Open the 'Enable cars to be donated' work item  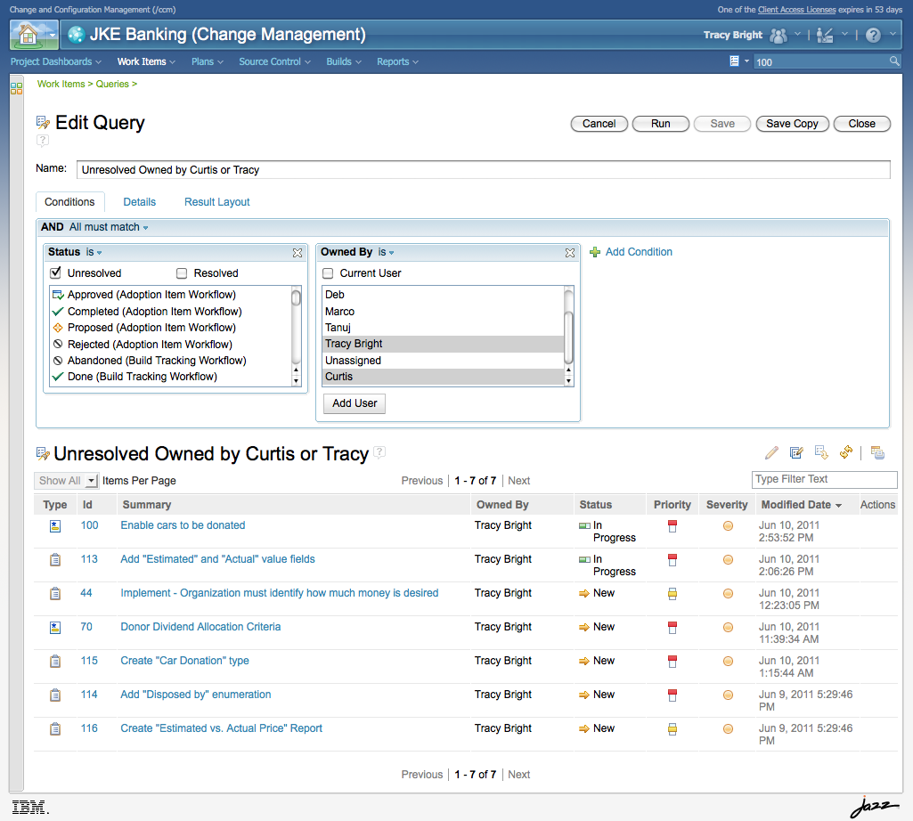pyautogui.click(x=183, y=525)
